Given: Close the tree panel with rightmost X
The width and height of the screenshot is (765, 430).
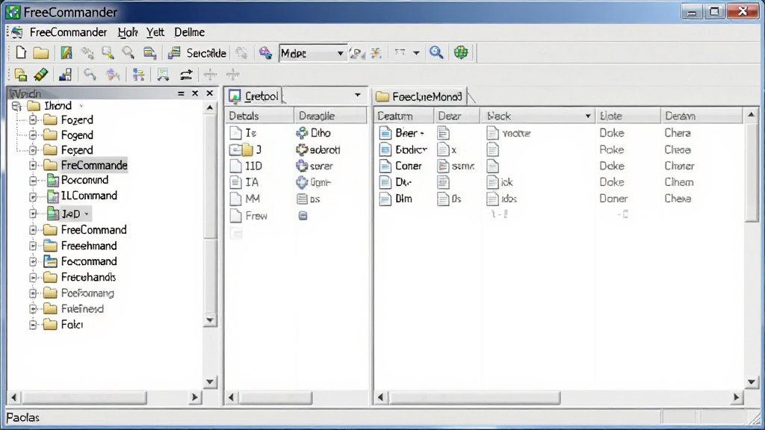Looking at the screenshot, I should pos(210,93).
